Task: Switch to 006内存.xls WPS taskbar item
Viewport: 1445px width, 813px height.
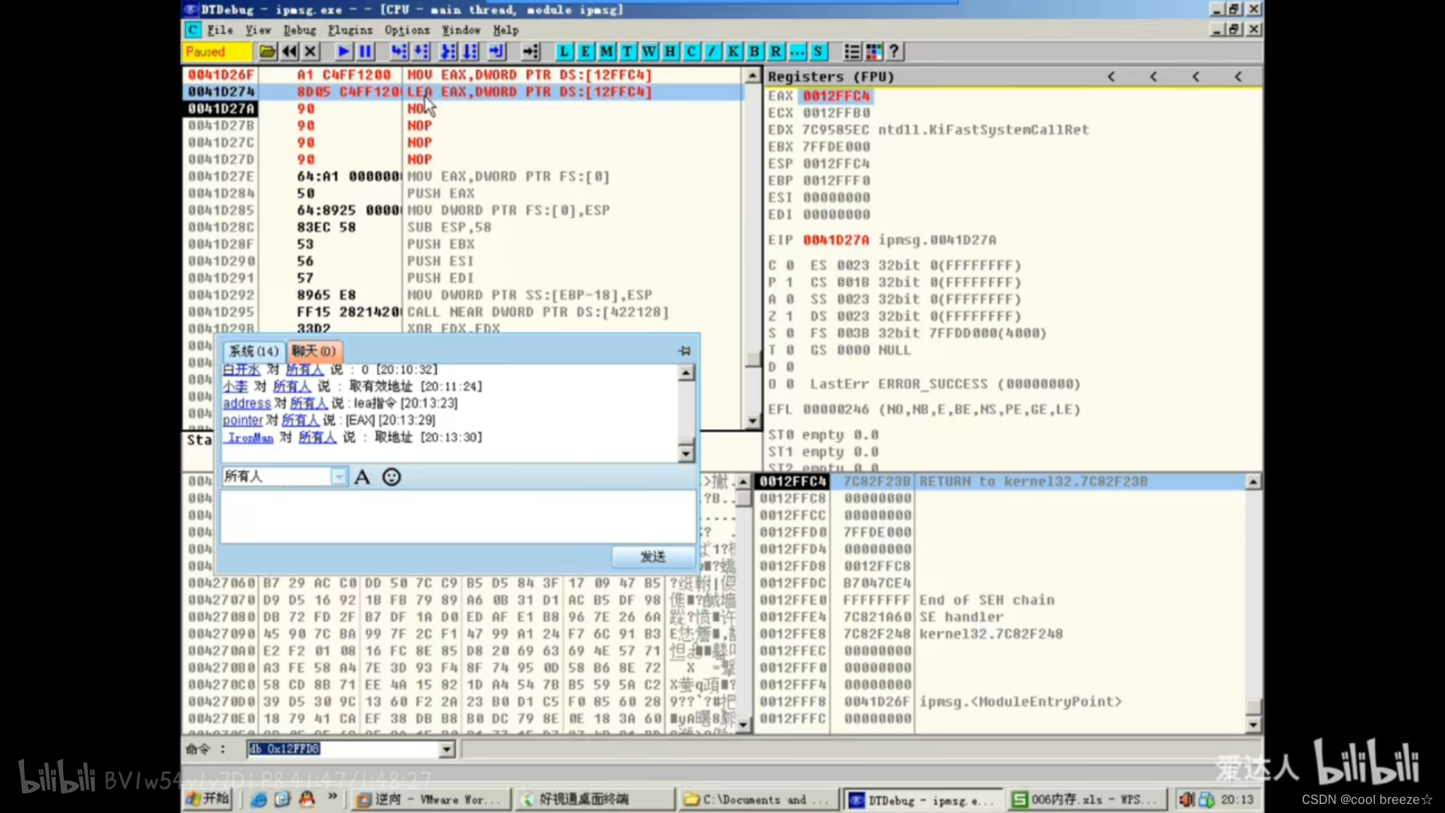Action: pos(1087,799)
